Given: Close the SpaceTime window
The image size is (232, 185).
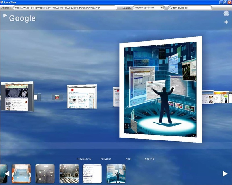Looking at the screenshot, I should coord(229,2).
